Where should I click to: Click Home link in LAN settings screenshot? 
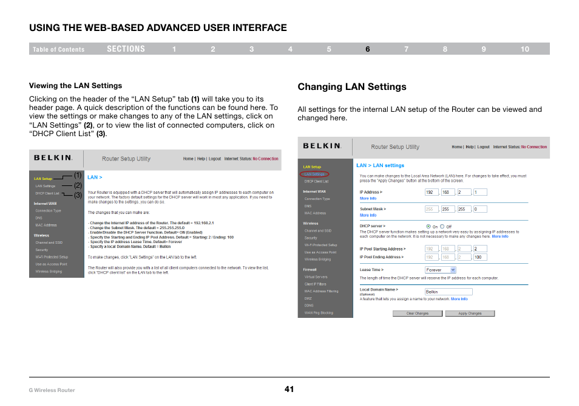[x=457, y=147]
